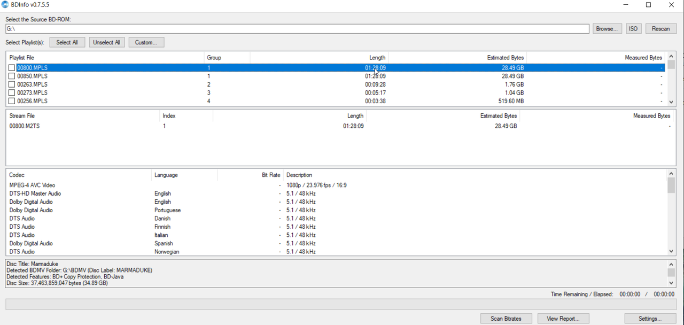Select the 00273.MPLS playlist row

337,93
